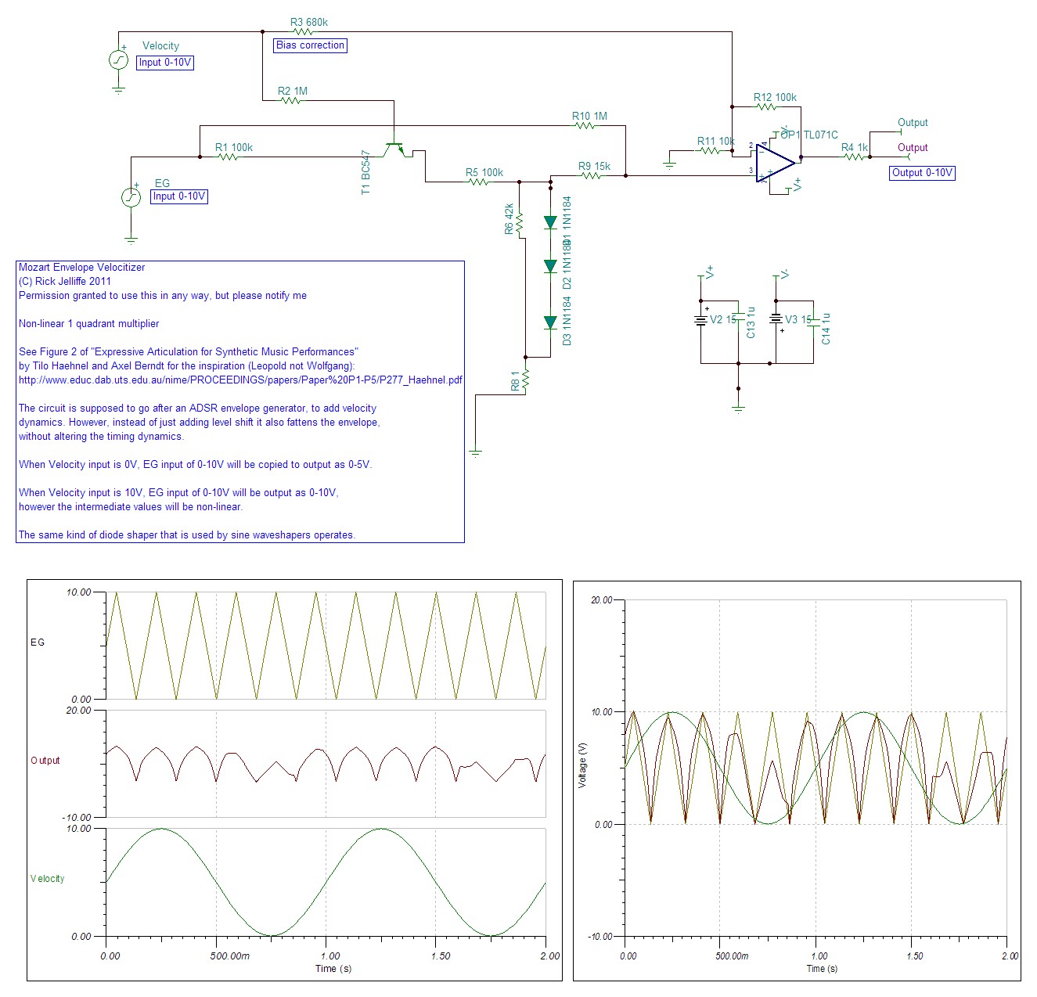Select the Output 0-10V label box
Screen dimensions: 1037x997
(x=922, y=173)
